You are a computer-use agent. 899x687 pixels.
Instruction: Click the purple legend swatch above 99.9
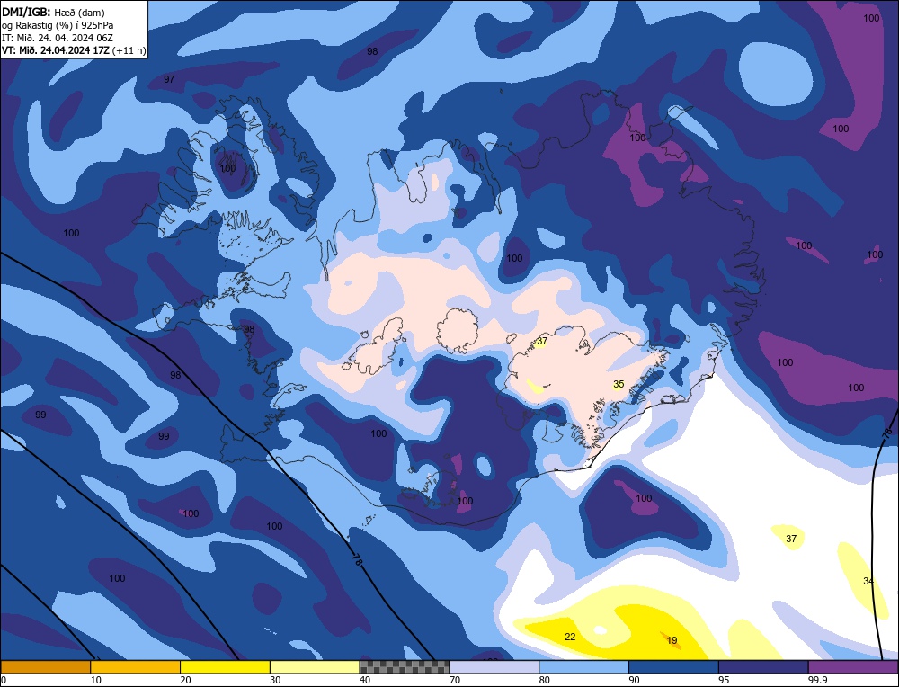(853, 666)
